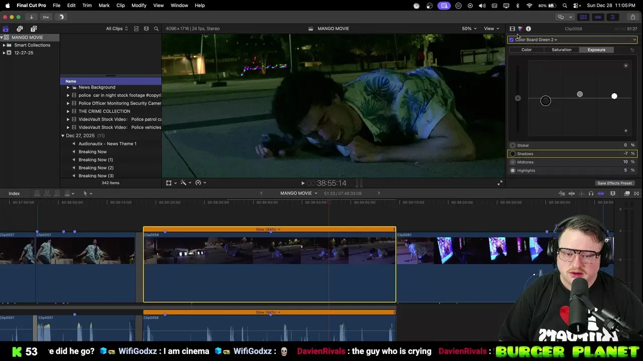Expand the News Background clip

pos(68,87)
